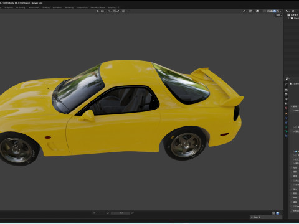Screen dimensions: 299x224
Task: Toggle snapping magnet in viewport header
Action: (x=115, y=11)
